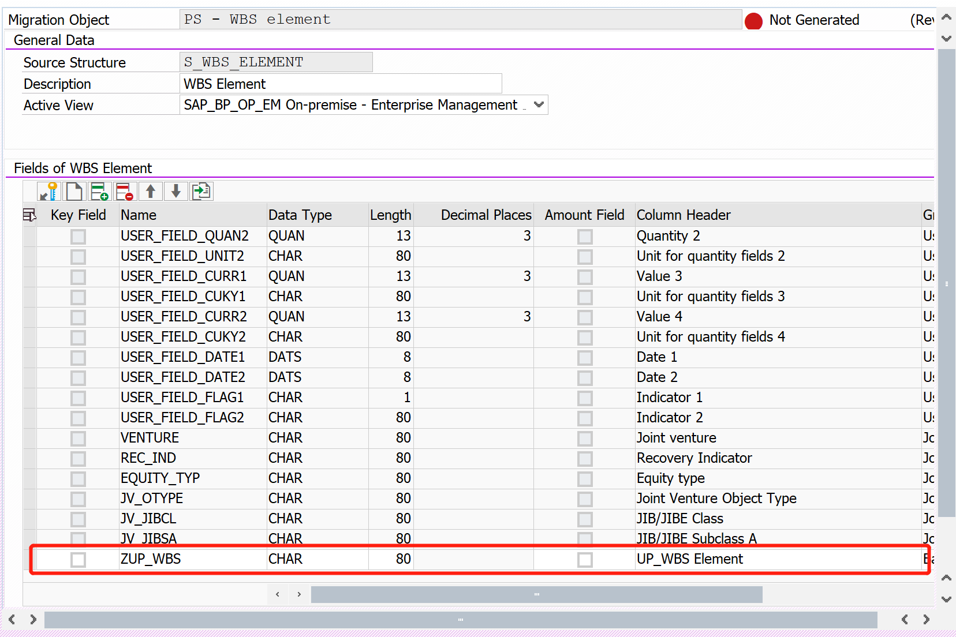Click the Migration Object value PS - WBS element
The image size is (956, 637).
[460, 19]
